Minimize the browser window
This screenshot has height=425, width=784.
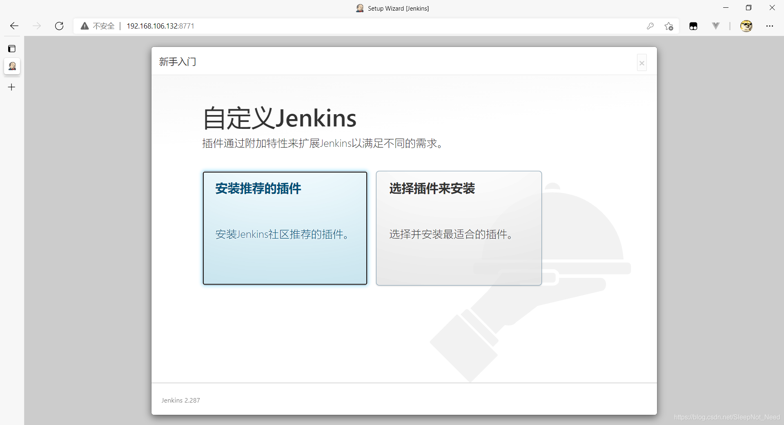[726, 8]
